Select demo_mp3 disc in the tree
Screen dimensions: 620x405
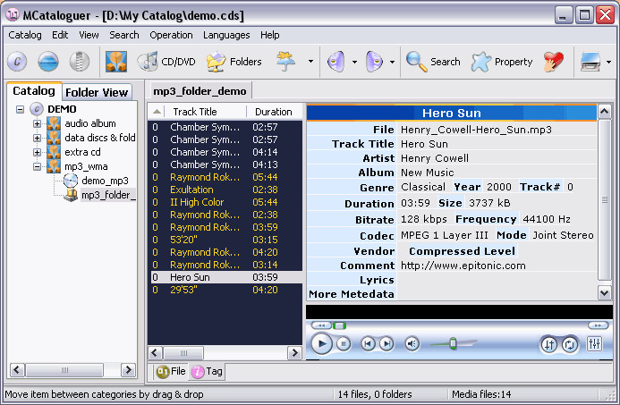pyautogui.click(x=105, y=181)
